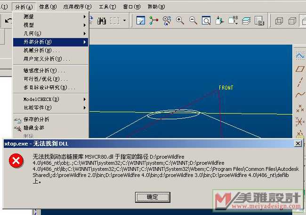Click the 确定 button in DLL error dialog
Image resolution: width=306 pixels, height=215 pixels.
coord(153,197)
